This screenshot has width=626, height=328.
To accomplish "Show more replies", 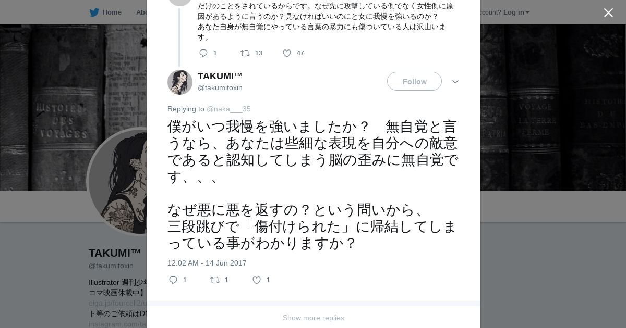I will pyautogui.click(x=314, y=318).
